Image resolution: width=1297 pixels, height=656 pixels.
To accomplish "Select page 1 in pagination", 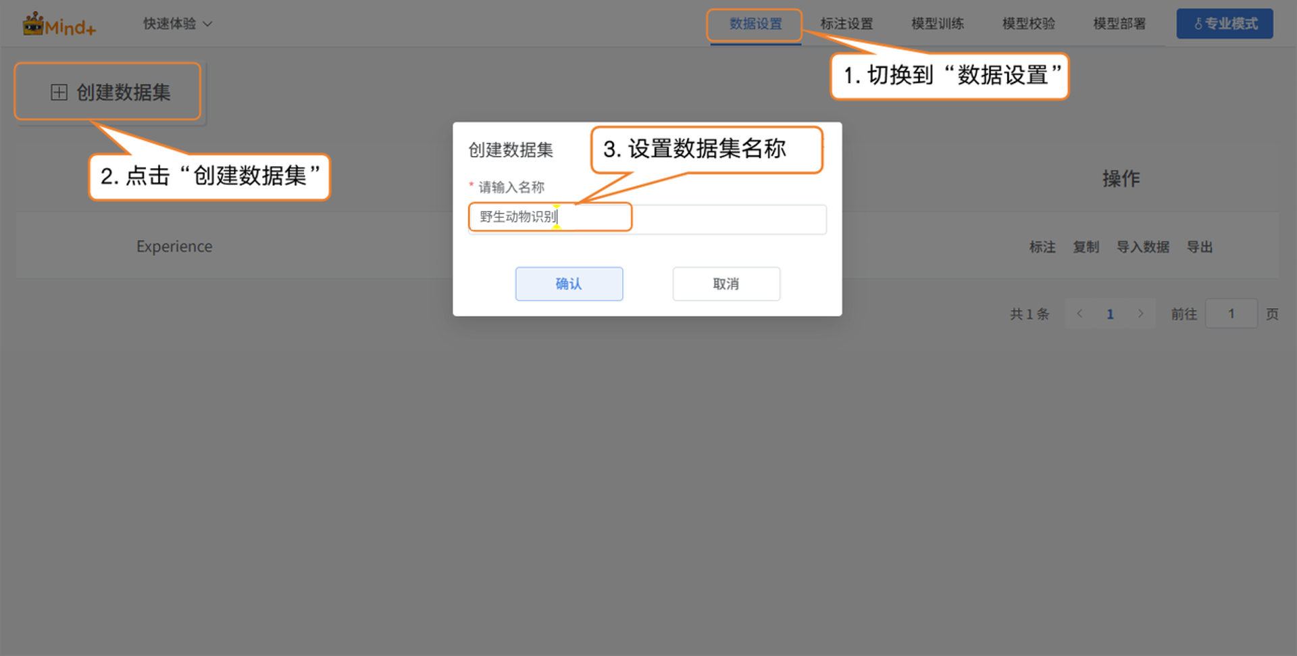I will [1110, 313].
